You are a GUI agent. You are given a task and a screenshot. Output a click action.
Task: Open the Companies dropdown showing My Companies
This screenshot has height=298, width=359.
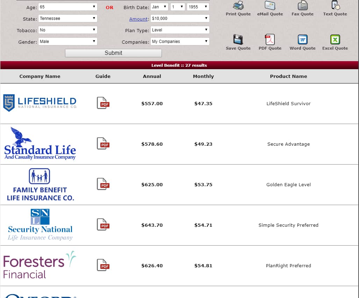[180, 42]
